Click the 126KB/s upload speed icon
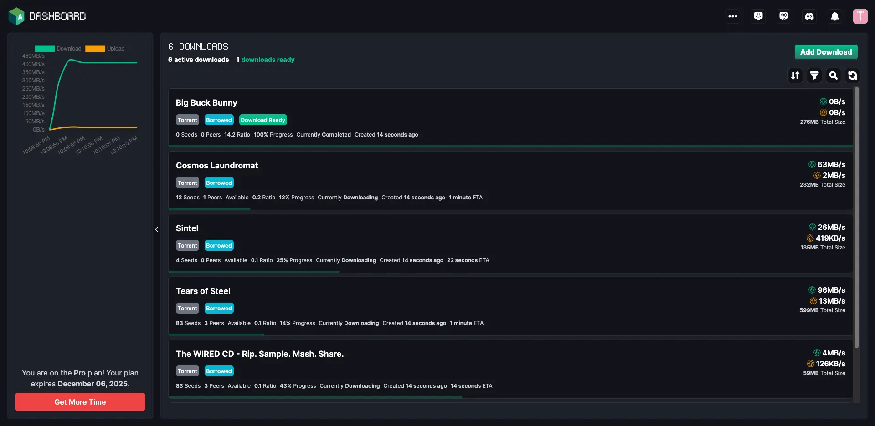Image resolution: width=875 pixels, height=426 pixels. [x=811, y=364]
